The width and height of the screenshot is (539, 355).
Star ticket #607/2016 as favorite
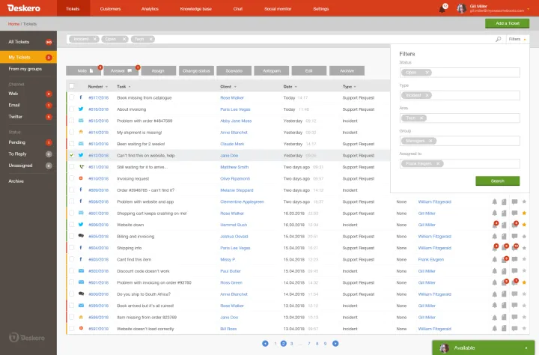point(524,213)
